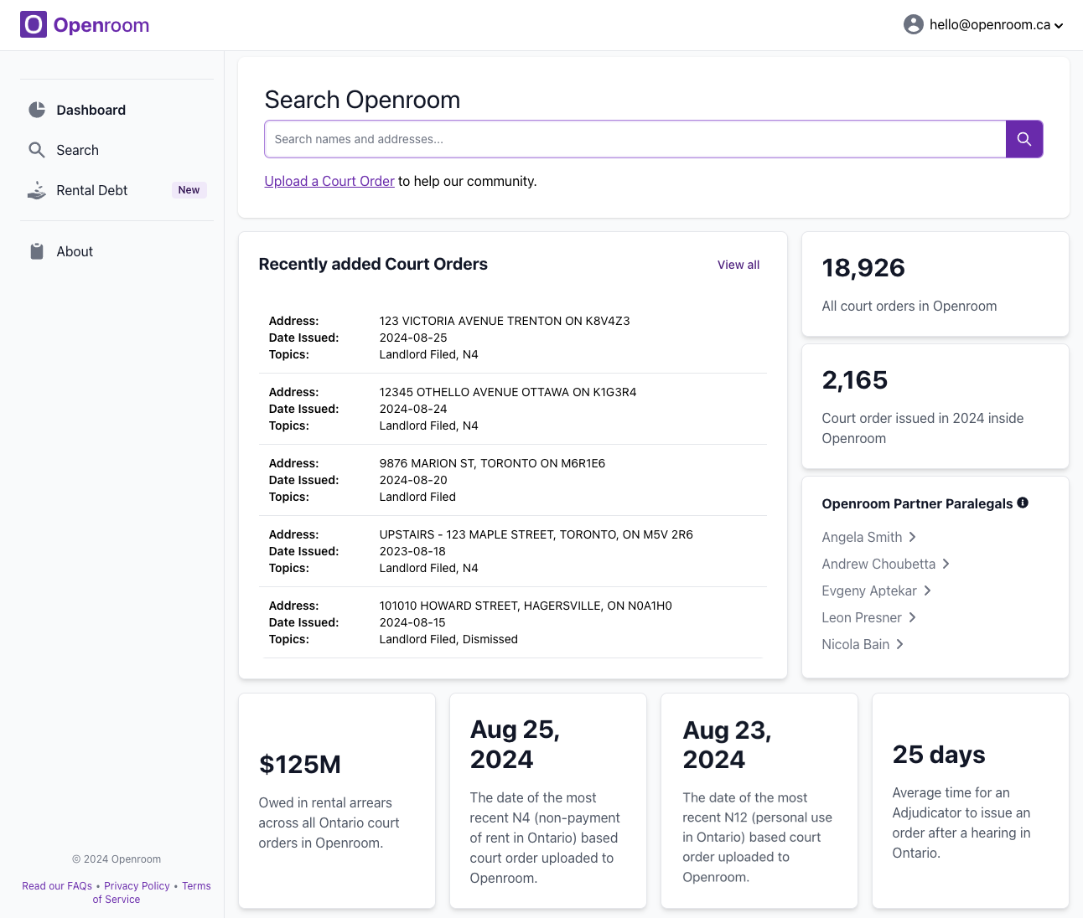Click the 25 days statistic
1083x918 pixels.
pos(939,755)
